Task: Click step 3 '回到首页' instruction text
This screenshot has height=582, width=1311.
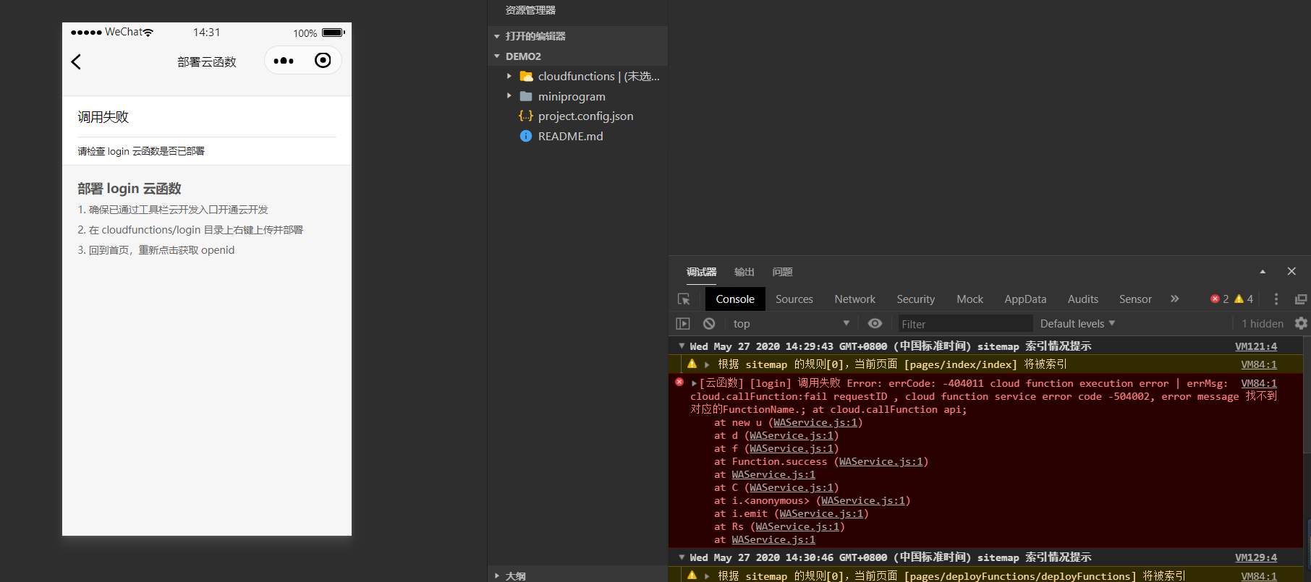Action: 156,250
